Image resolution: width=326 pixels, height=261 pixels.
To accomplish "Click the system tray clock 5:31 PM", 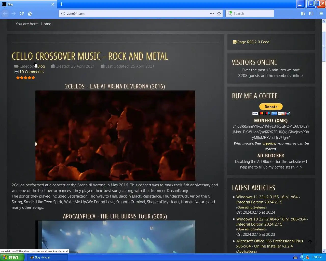I will pos(316,257).
